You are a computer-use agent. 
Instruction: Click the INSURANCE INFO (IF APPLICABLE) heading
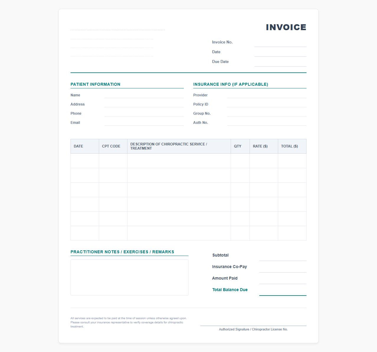click(231, 84)
